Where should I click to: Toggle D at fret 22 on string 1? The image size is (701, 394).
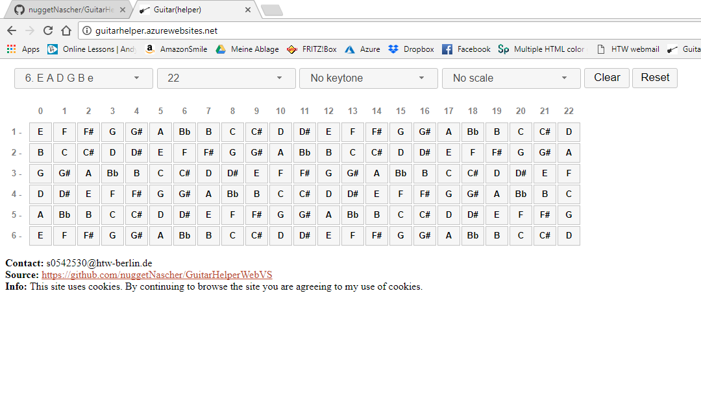(x=569, y=132)
